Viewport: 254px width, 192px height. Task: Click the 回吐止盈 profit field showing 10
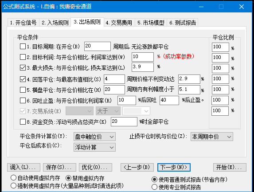coord(127,100)
